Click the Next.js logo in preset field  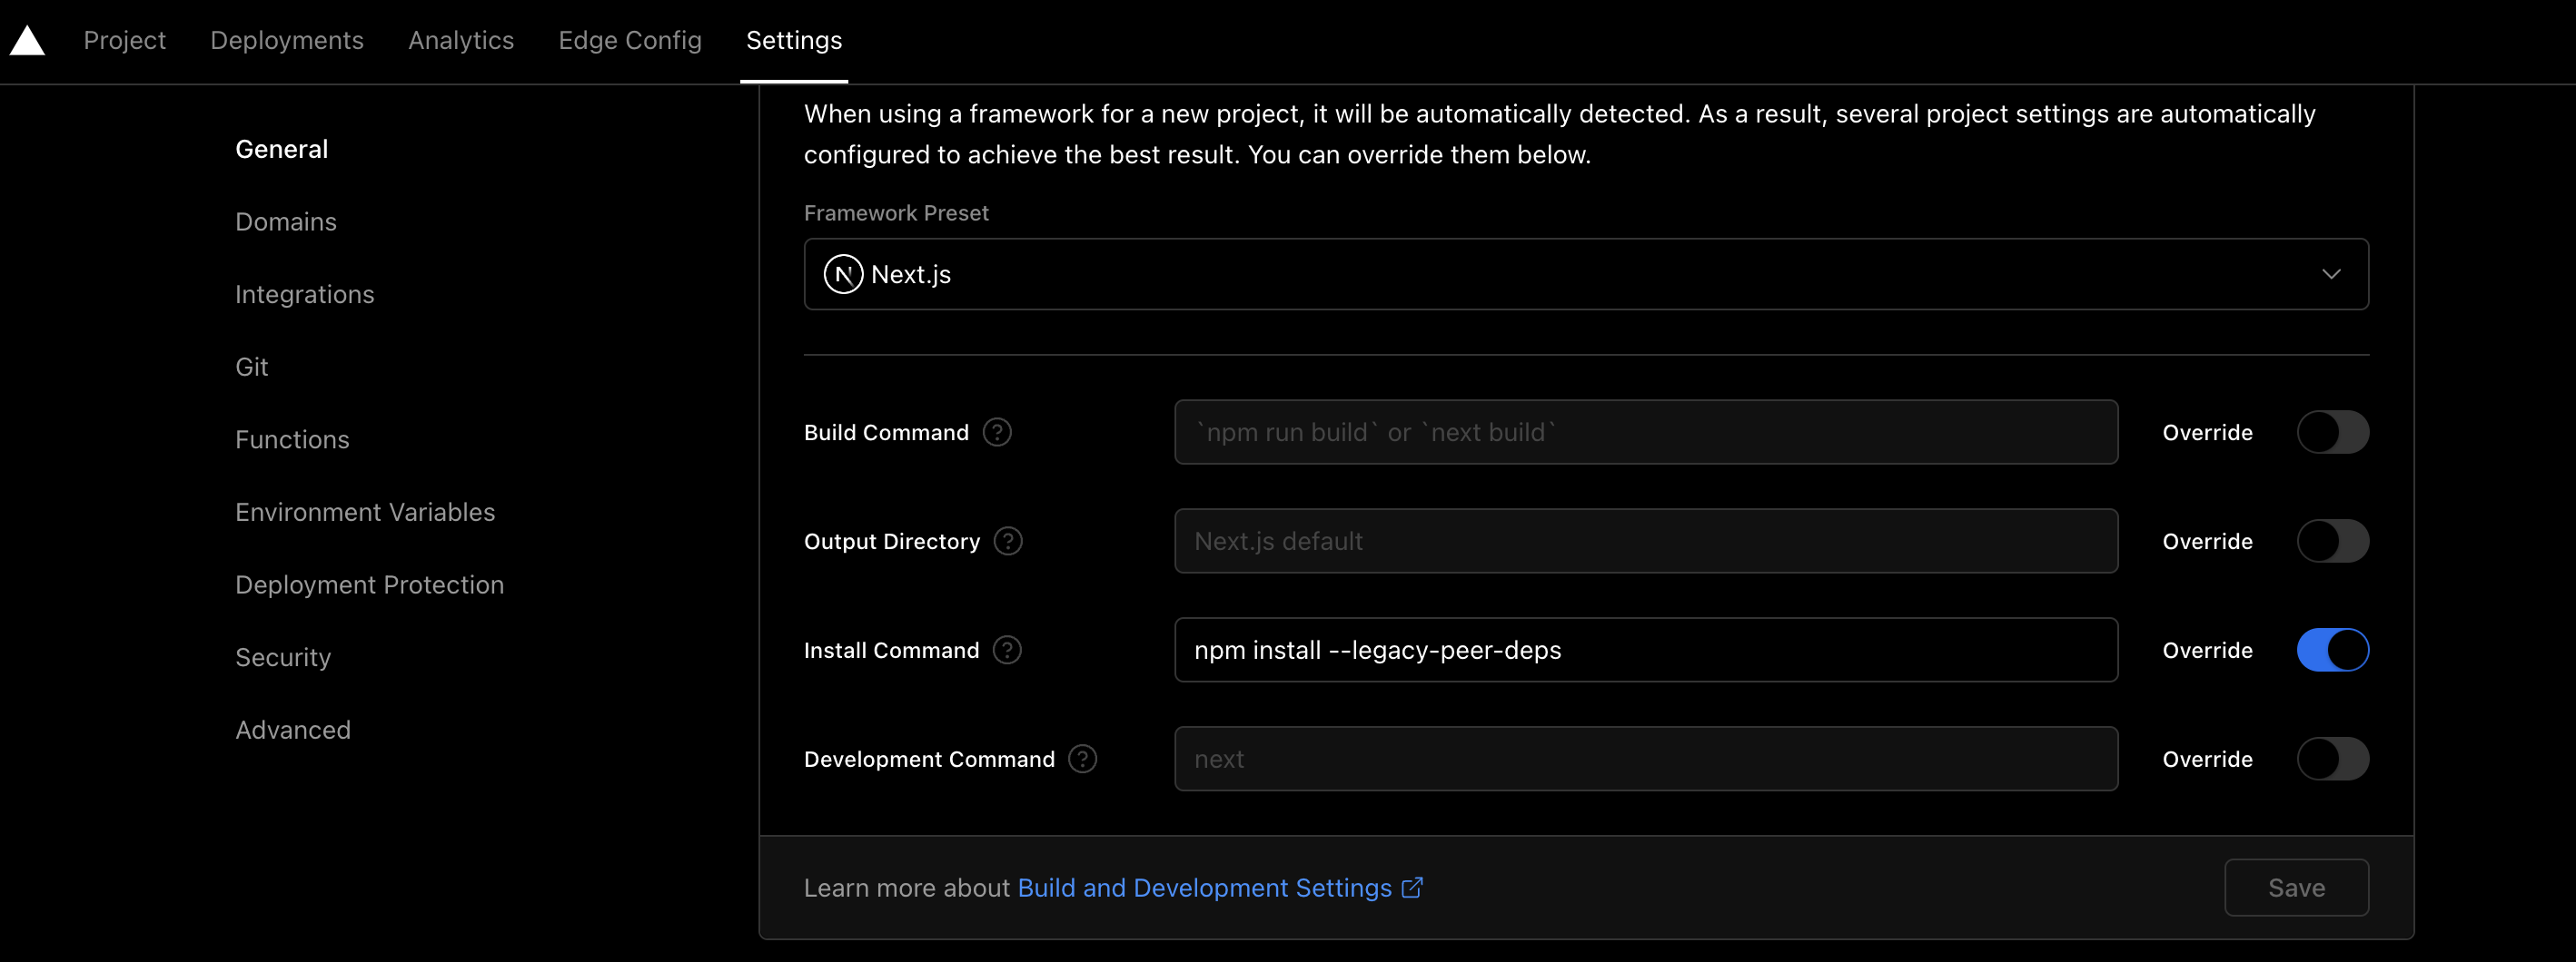[843, 274]
